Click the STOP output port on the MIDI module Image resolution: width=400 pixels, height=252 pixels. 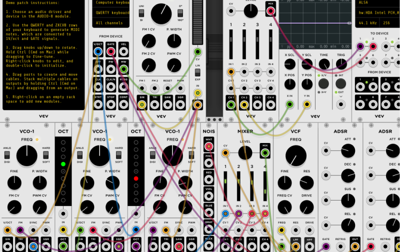(x=110, y=104)
